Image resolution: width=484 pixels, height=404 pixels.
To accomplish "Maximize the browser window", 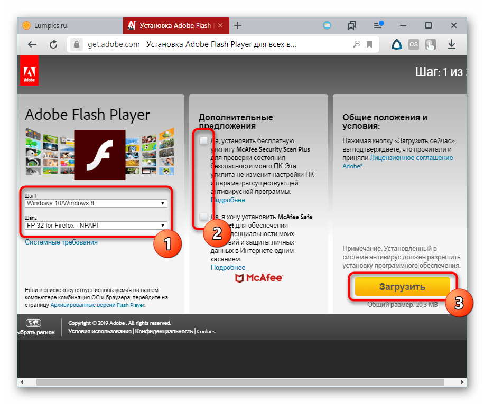I will [429, 25].
